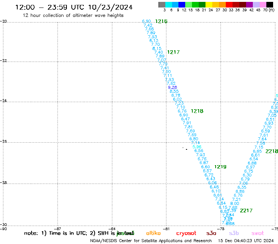The height and width of the screenshot is (244, 278).
Task: Click the '70 (ft)' color scale label
Action: [x=269, y=10]
